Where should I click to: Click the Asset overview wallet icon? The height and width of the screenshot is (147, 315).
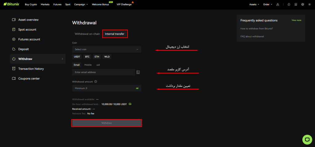(14, 20)
